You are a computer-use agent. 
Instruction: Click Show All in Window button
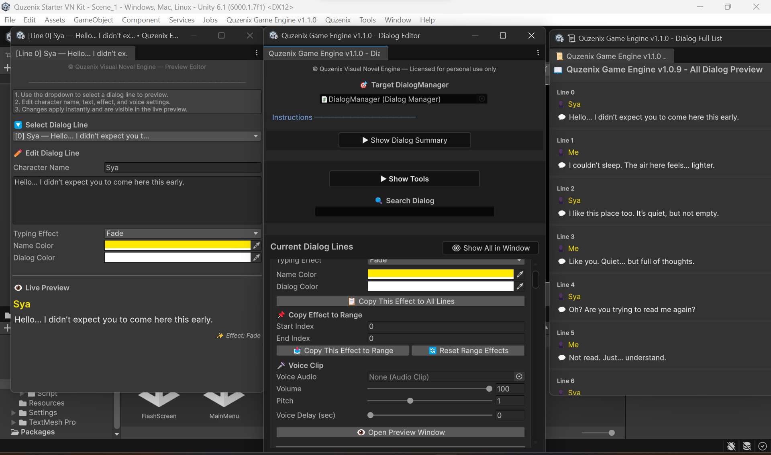pos(490,248)
